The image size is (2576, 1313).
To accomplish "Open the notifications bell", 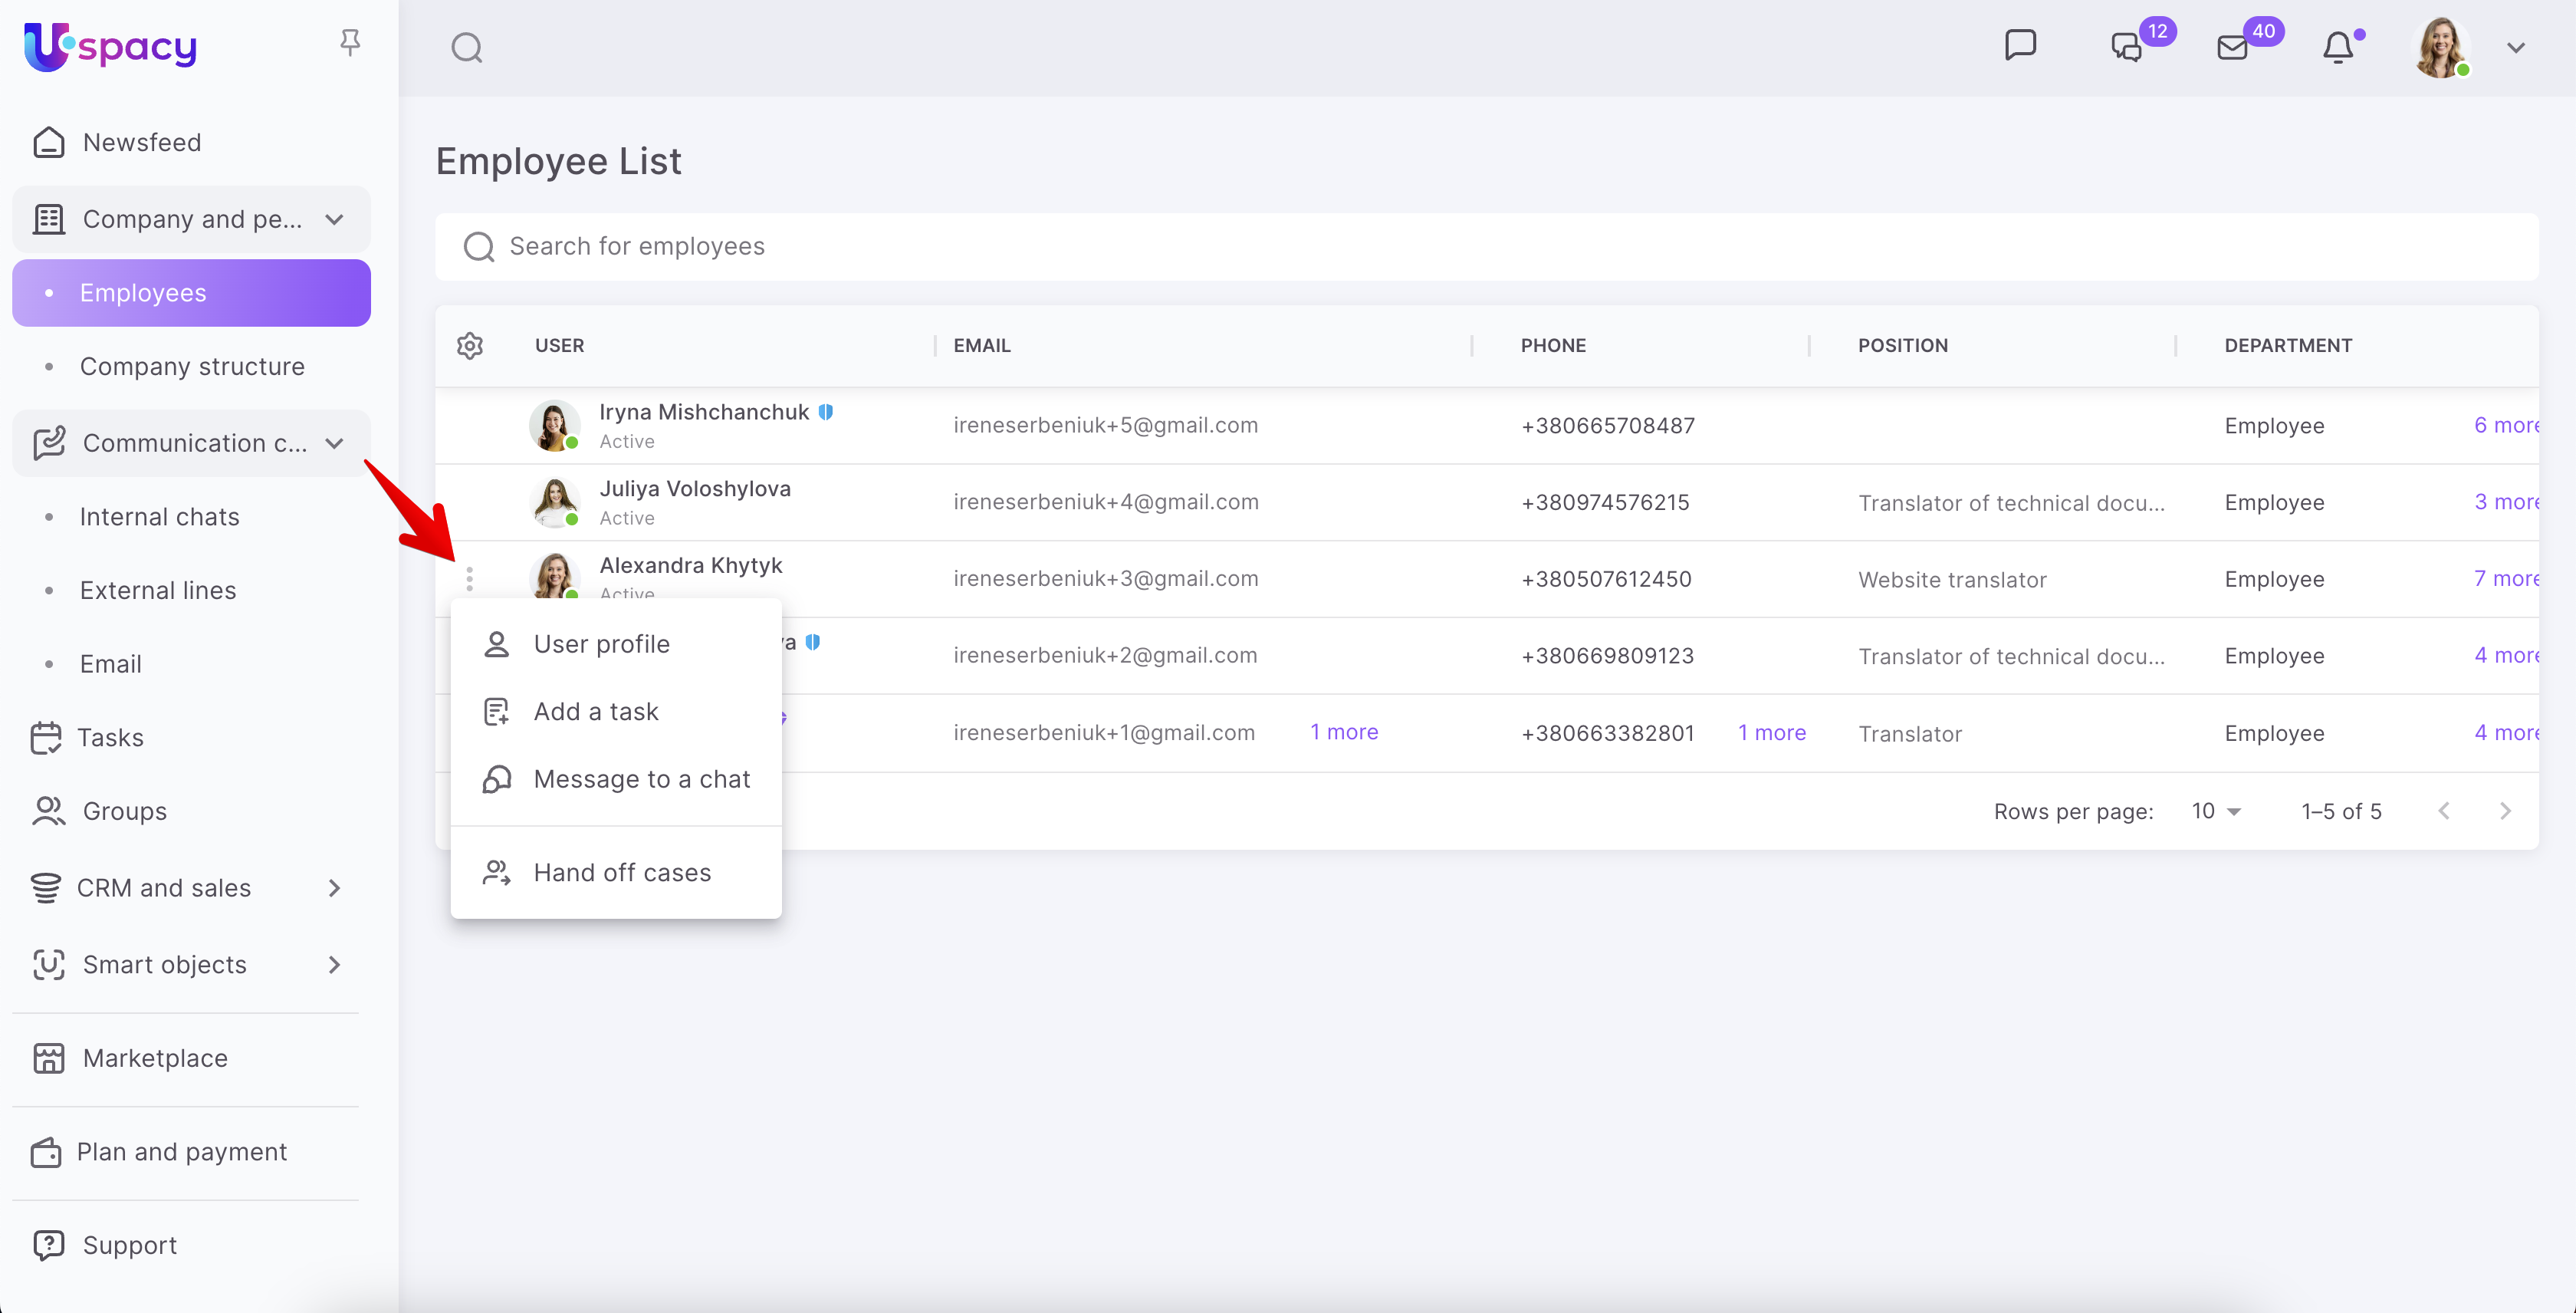I will 2337,47.
